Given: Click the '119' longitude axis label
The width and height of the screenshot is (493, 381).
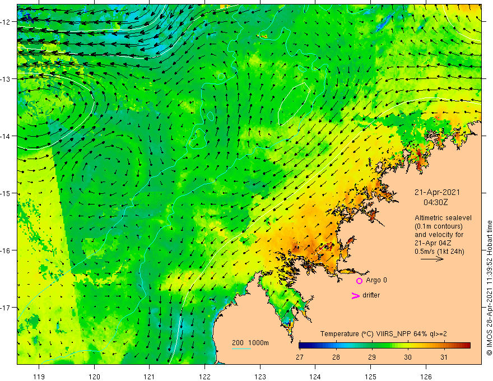Looking at the screenshot, I should point(39,377).
